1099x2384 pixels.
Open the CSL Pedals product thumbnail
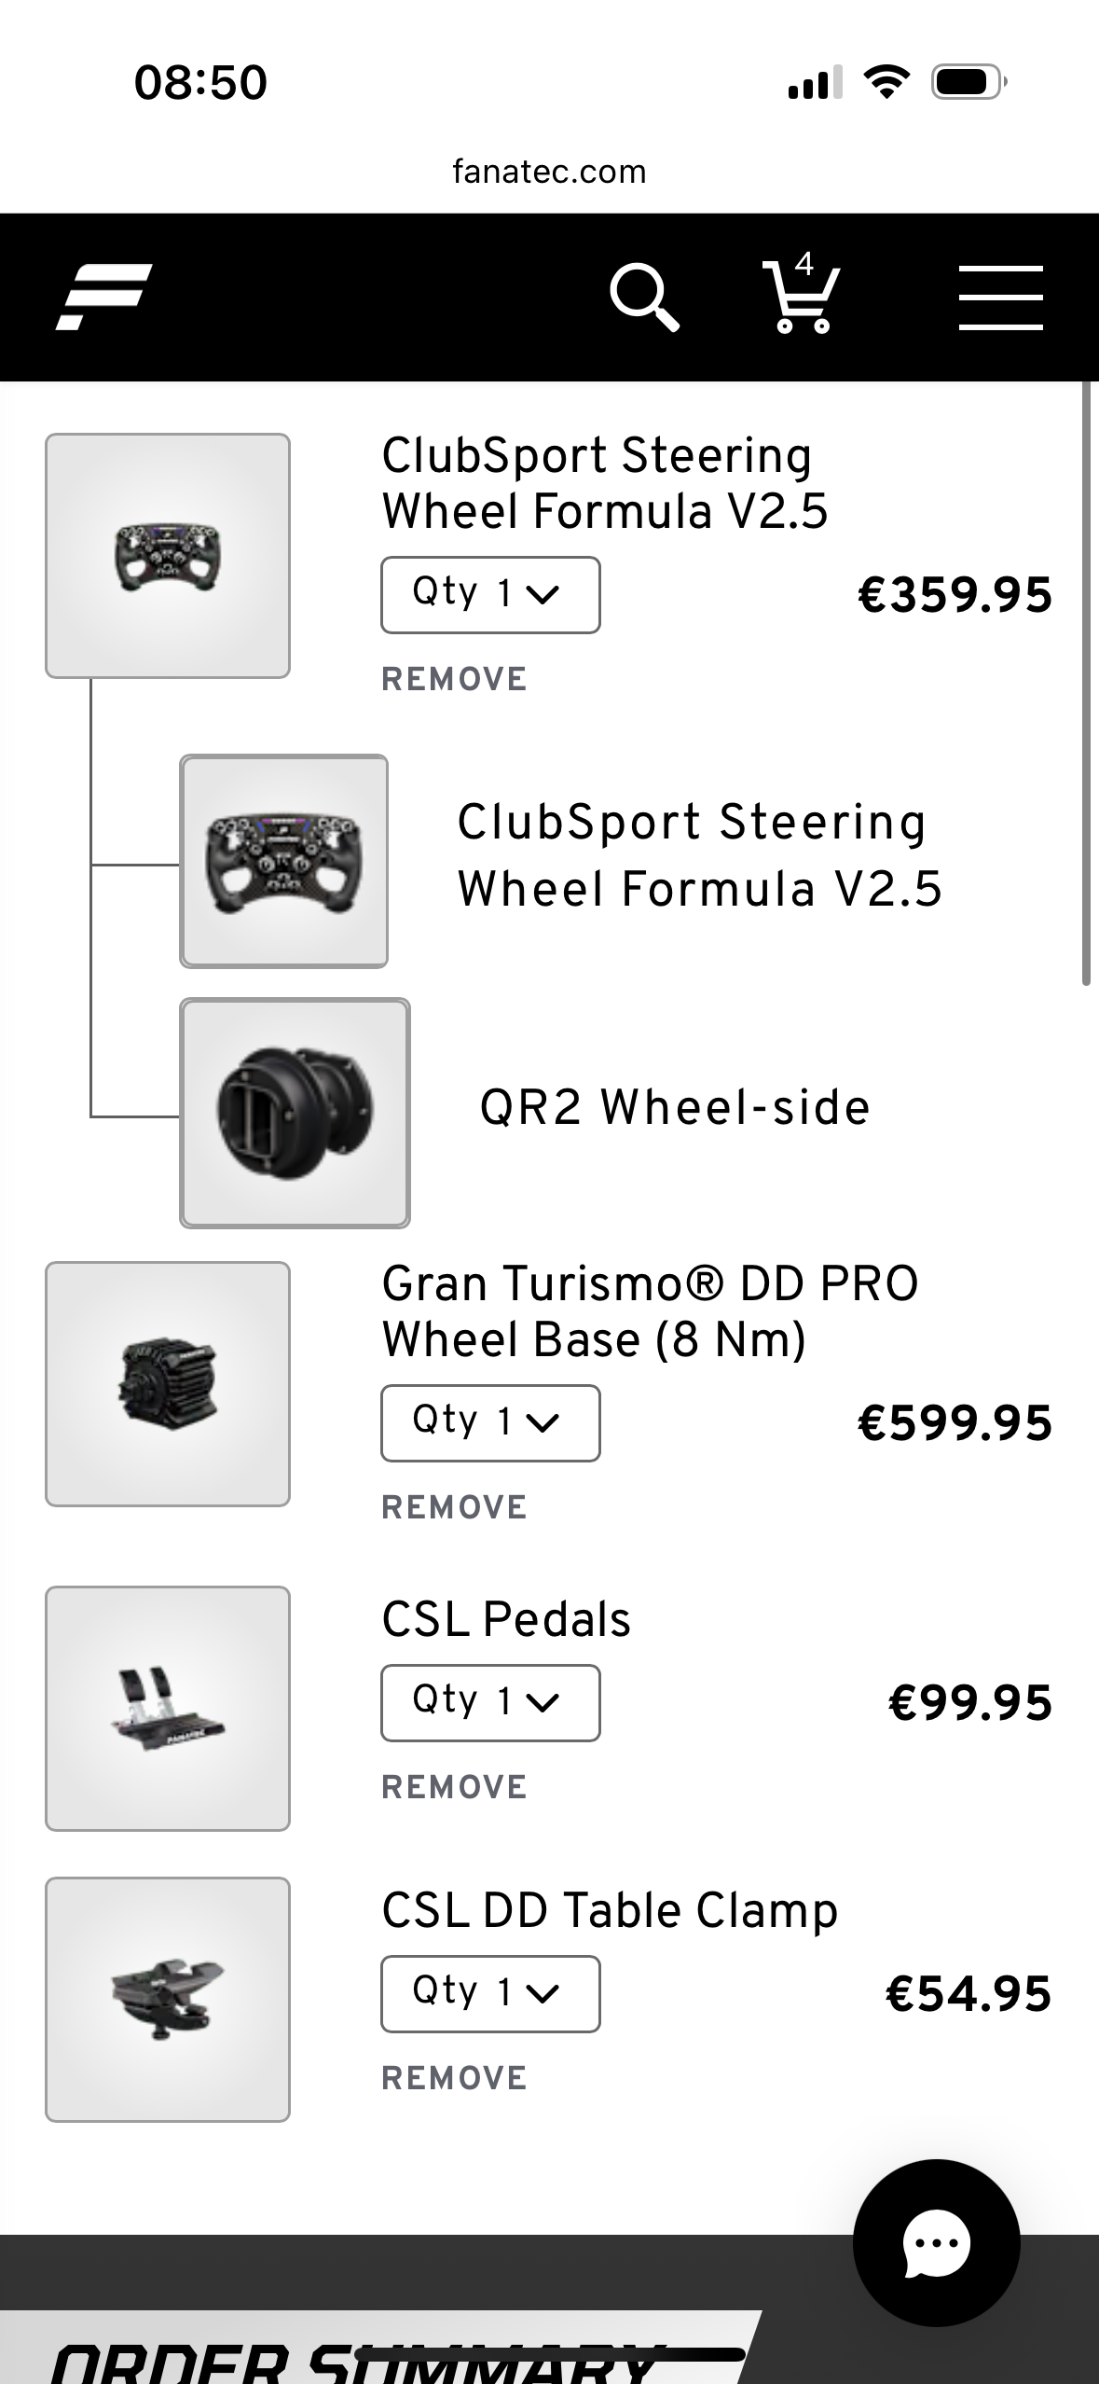pyautogui.click(x=168, y=1709)
